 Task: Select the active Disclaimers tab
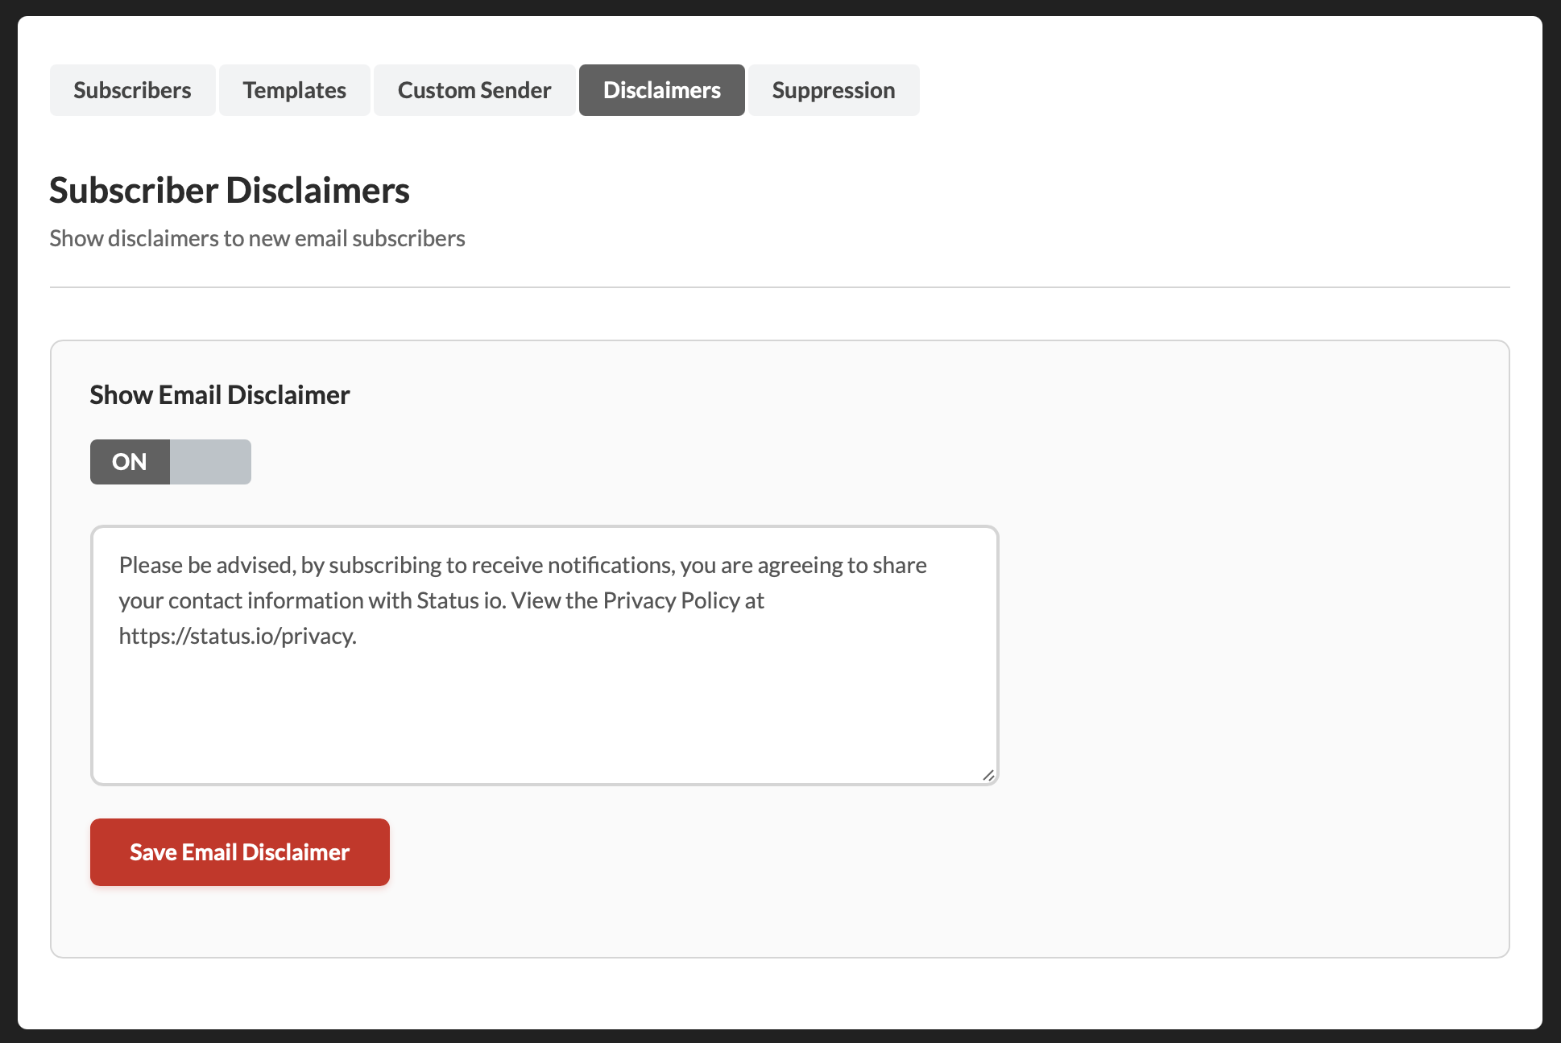pos(661,90)
